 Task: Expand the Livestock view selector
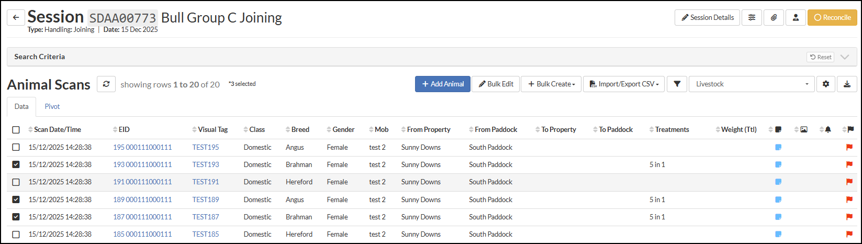pos(752,84)
